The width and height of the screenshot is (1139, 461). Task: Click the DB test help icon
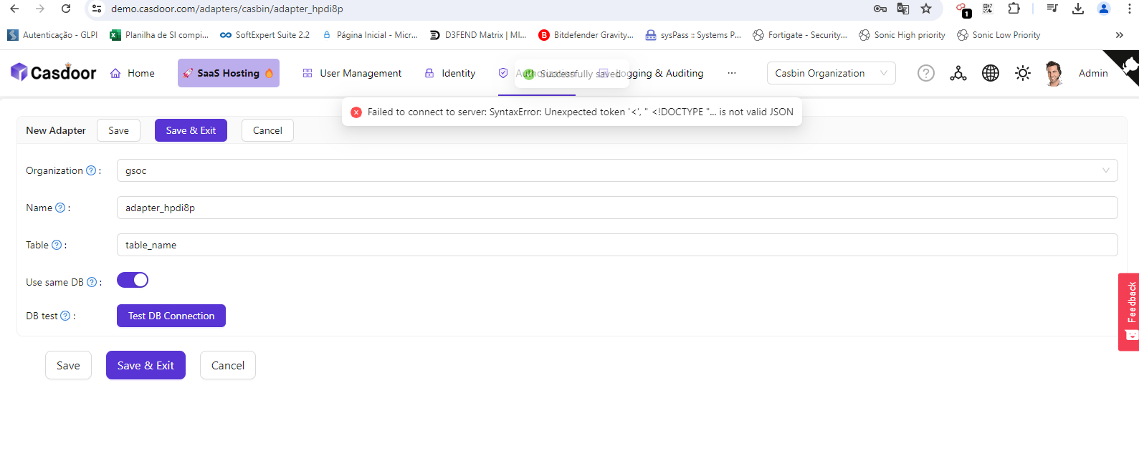[65, 316]
